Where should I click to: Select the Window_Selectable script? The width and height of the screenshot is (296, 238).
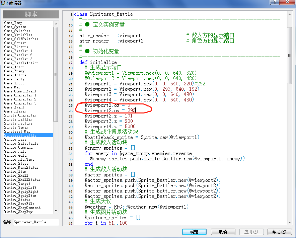click(x=21, y=144)
